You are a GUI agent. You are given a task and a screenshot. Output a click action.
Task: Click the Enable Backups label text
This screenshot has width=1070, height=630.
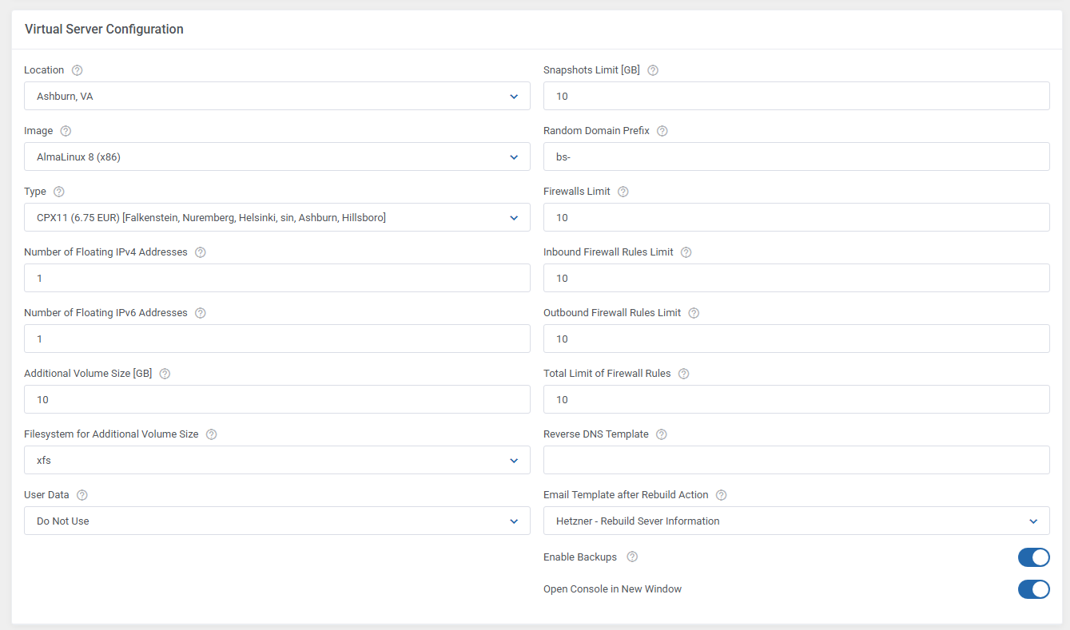pos(580,557)
